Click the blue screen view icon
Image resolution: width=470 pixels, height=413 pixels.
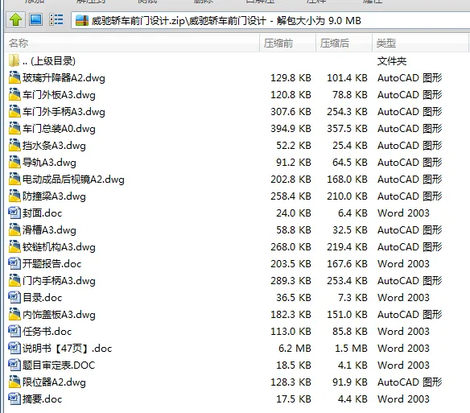point(35,20)
